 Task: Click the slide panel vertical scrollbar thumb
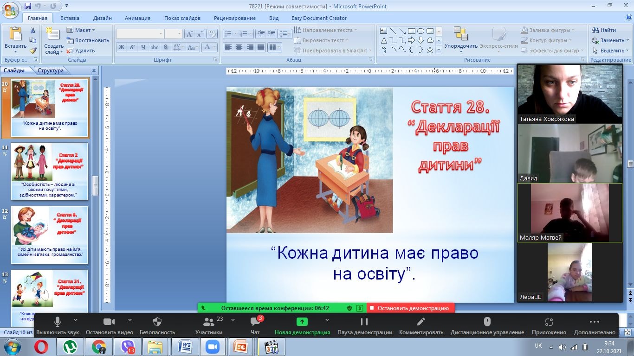pyautogui.click(x=96, y=186)
